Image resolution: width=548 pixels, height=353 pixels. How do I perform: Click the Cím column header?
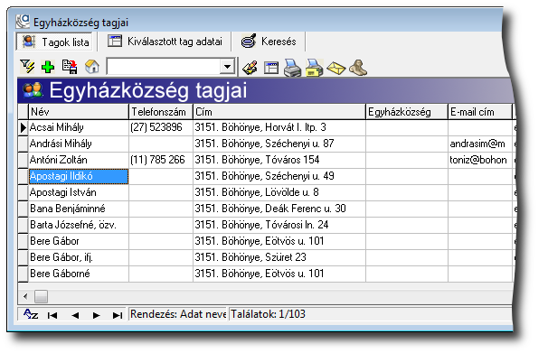point(279,112)
